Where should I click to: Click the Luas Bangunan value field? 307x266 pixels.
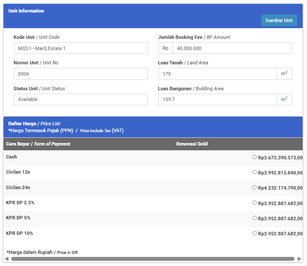pos(217,100)
